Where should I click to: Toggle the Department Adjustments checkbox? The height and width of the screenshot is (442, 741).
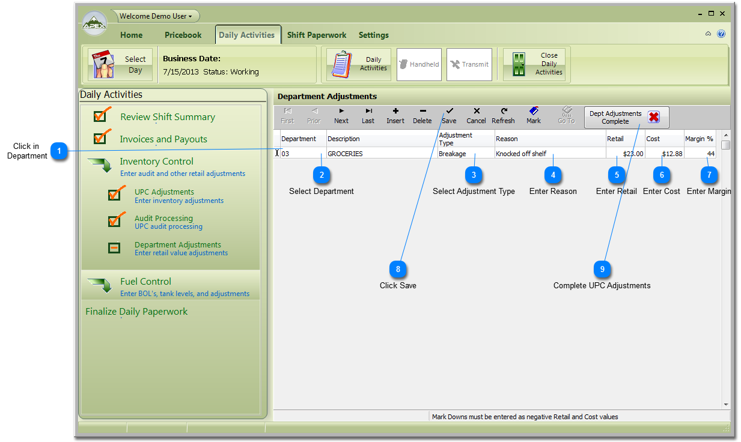click(114, 247)
